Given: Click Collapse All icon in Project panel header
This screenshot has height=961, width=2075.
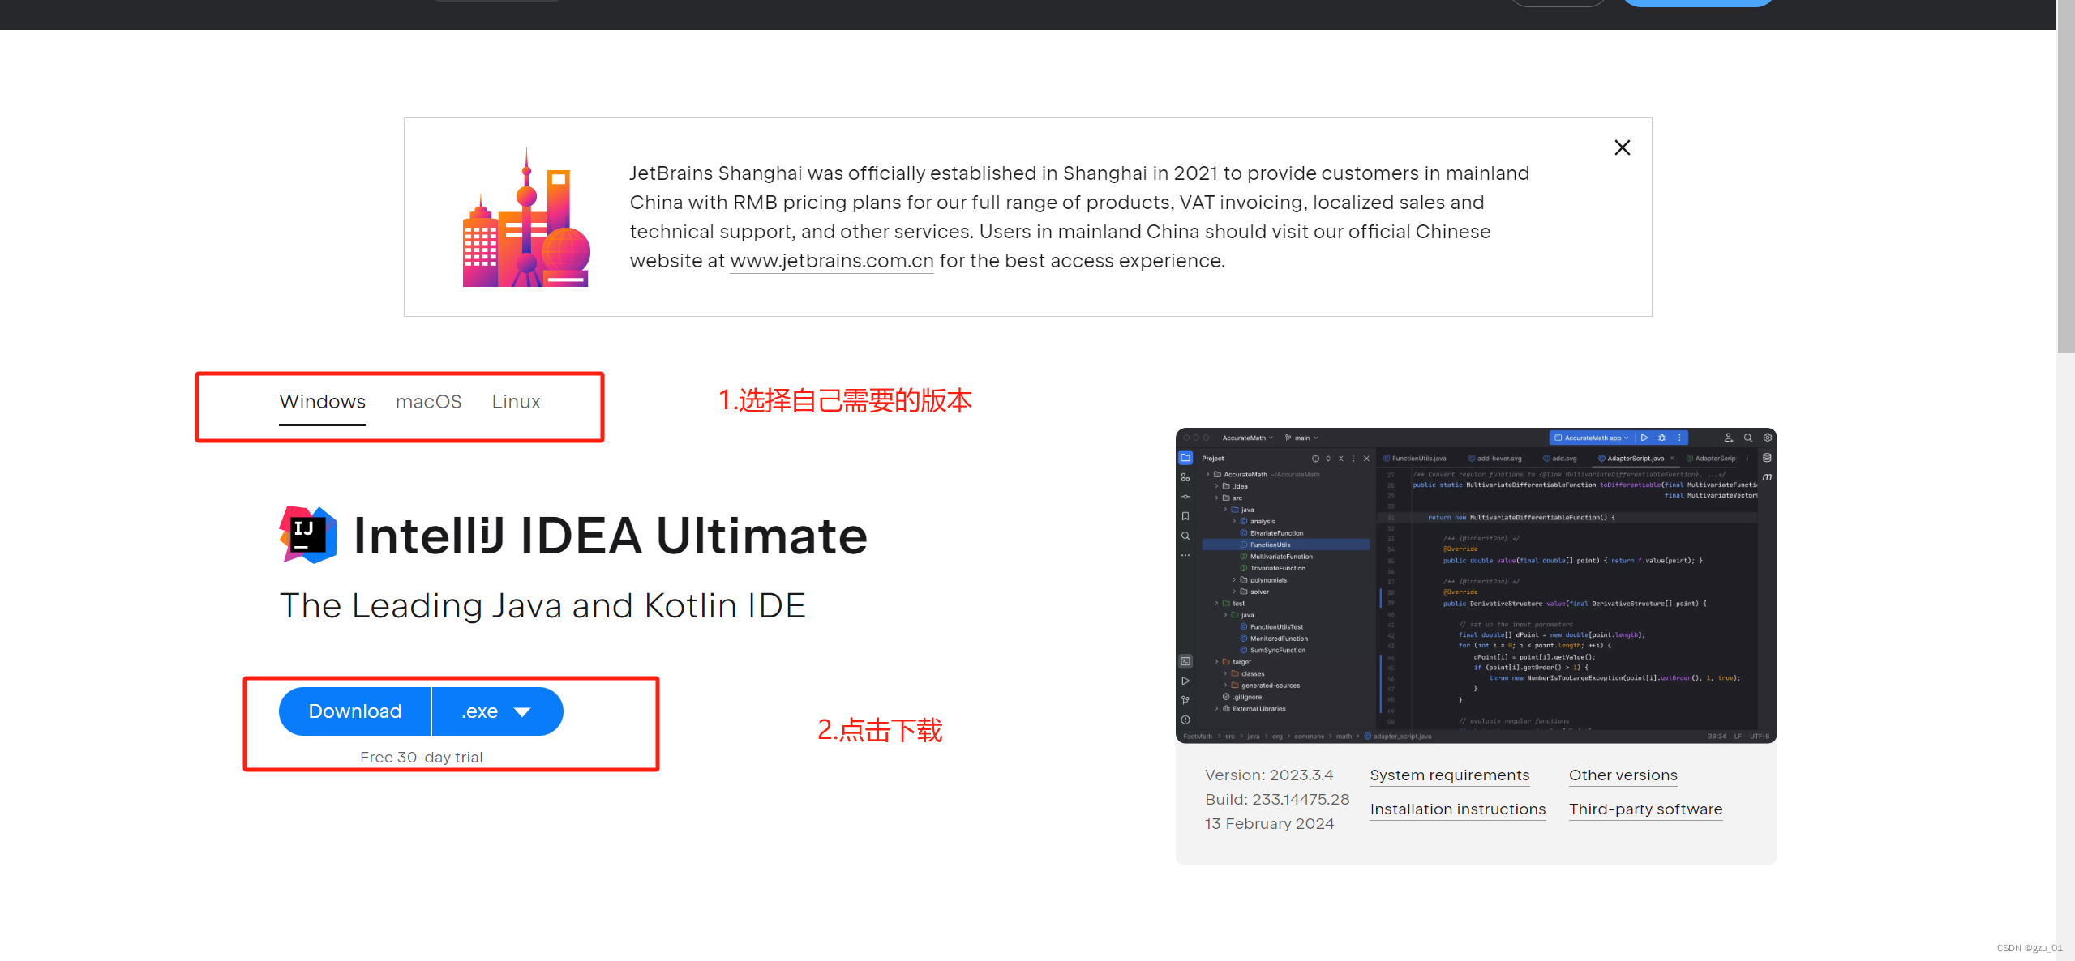Looking at the screenshot, I should click(x=1341, y=459).
